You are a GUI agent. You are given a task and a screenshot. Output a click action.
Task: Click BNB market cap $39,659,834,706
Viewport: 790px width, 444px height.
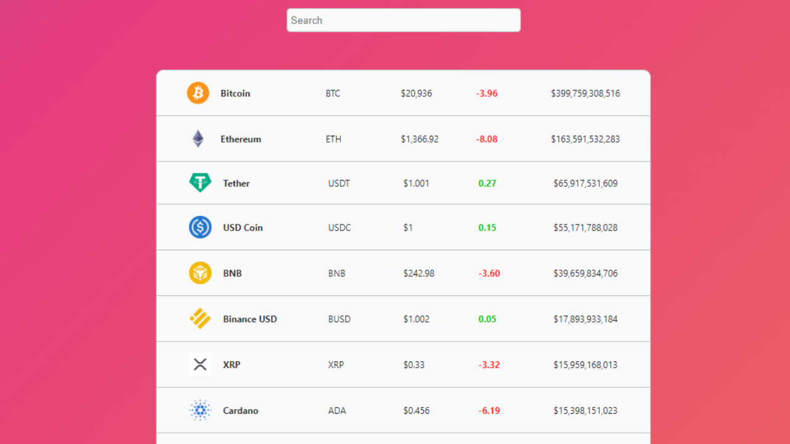tap(586, 274)
